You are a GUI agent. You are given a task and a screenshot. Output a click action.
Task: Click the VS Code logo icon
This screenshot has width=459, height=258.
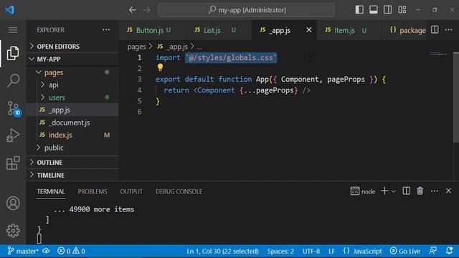pos(10,10)
